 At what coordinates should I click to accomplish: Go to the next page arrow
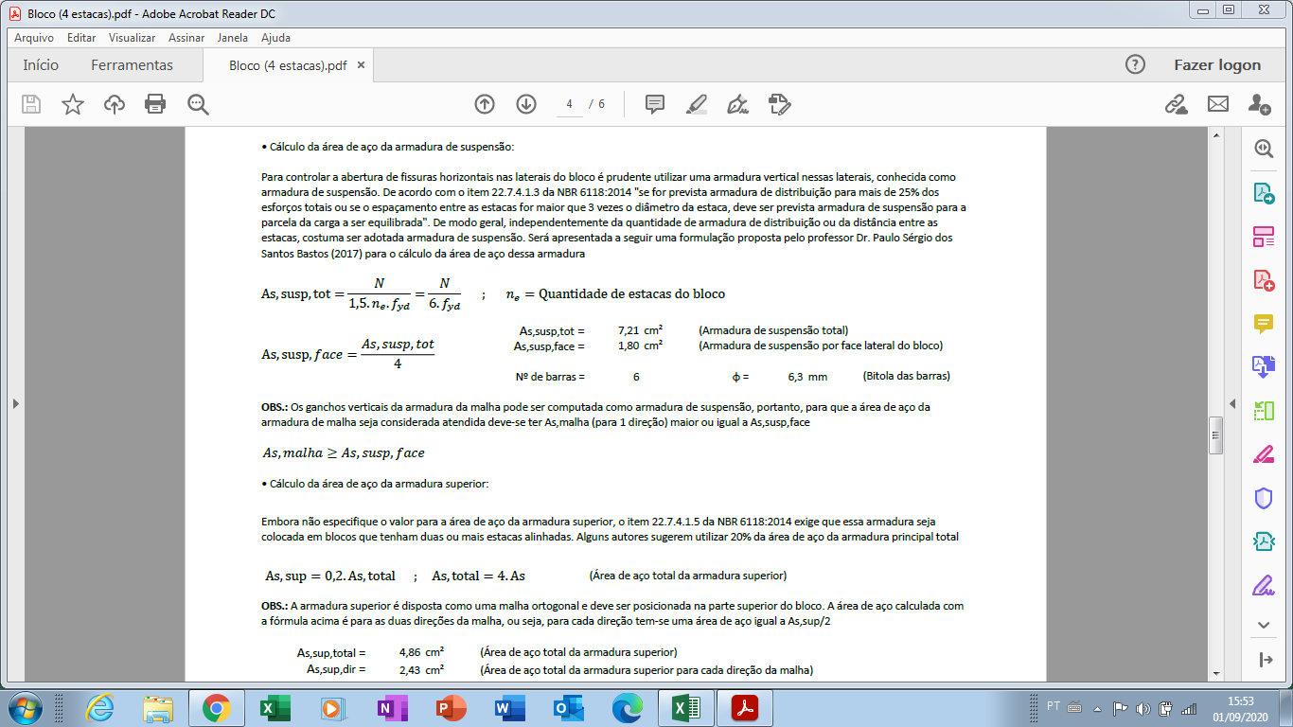click(x=526, y=104)
